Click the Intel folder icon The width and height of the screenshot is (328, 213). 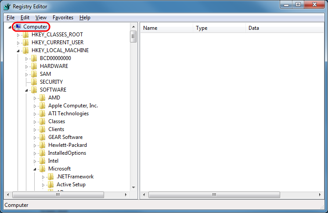pos(43,161)
